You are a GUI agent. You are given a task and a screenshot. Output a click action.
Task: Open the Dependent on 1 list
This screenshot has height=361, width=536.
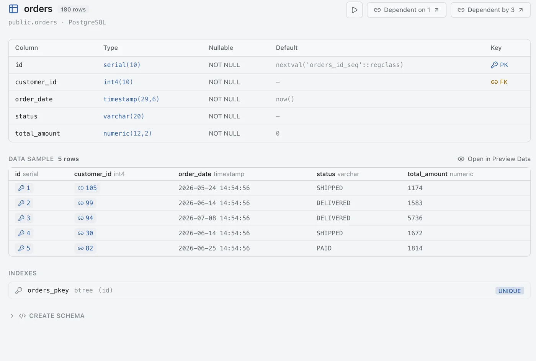(407, 10)
